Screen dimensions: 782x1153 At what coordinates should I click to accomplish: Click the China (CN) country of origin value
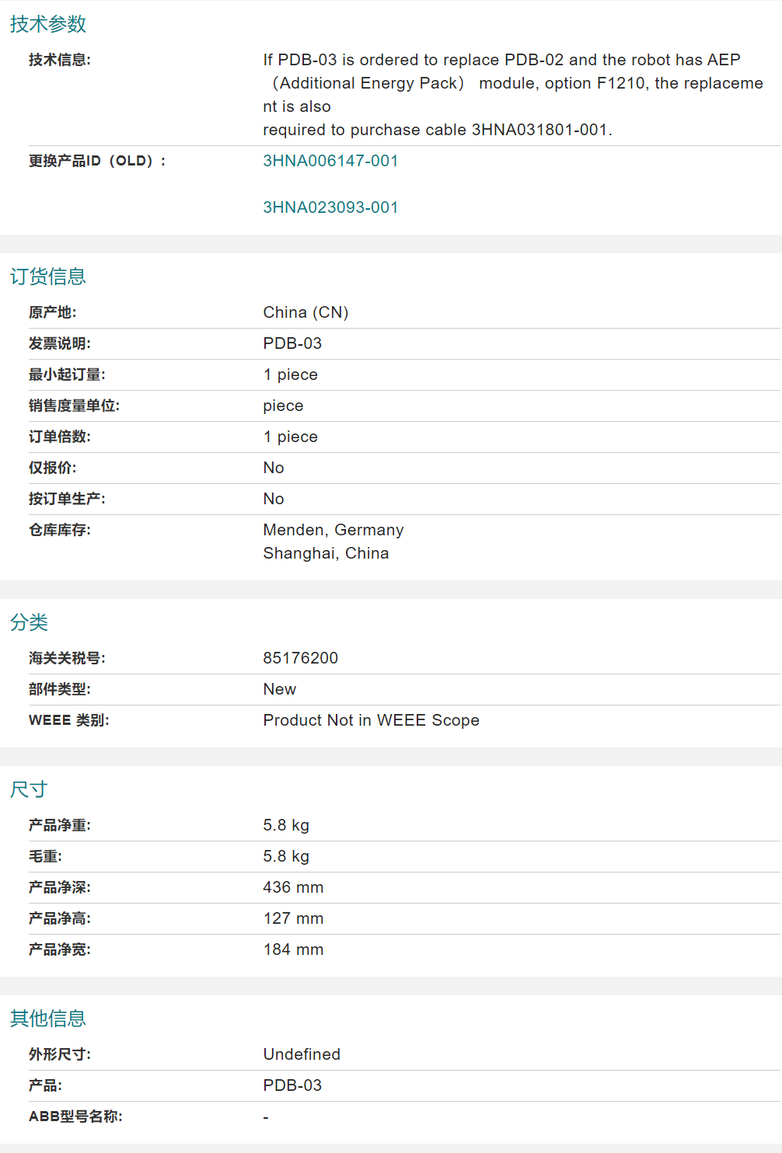tap(305, 312)
